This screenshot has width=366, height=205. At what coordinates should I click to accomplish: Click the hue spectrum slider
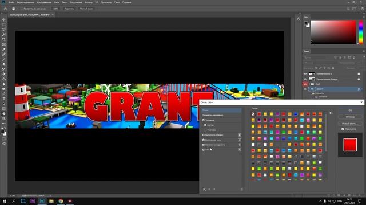(361, 32)
